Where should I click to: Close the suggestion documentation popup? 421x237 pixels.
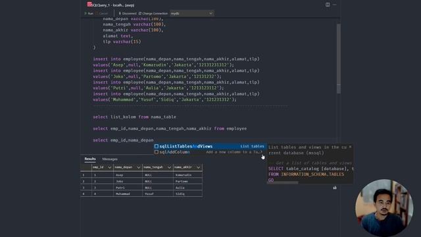(x=350, y=147)
